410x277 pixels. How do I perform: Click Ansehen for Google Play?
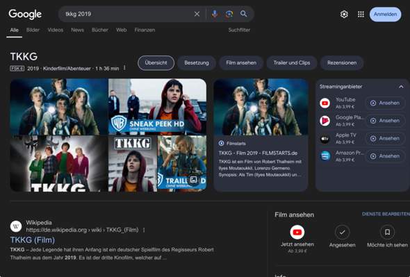pyautogui.click(x=385, y=121)
